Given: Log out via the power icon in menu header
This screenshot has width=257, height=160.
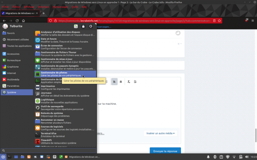Looking at the screenshot, I should 90,26.
